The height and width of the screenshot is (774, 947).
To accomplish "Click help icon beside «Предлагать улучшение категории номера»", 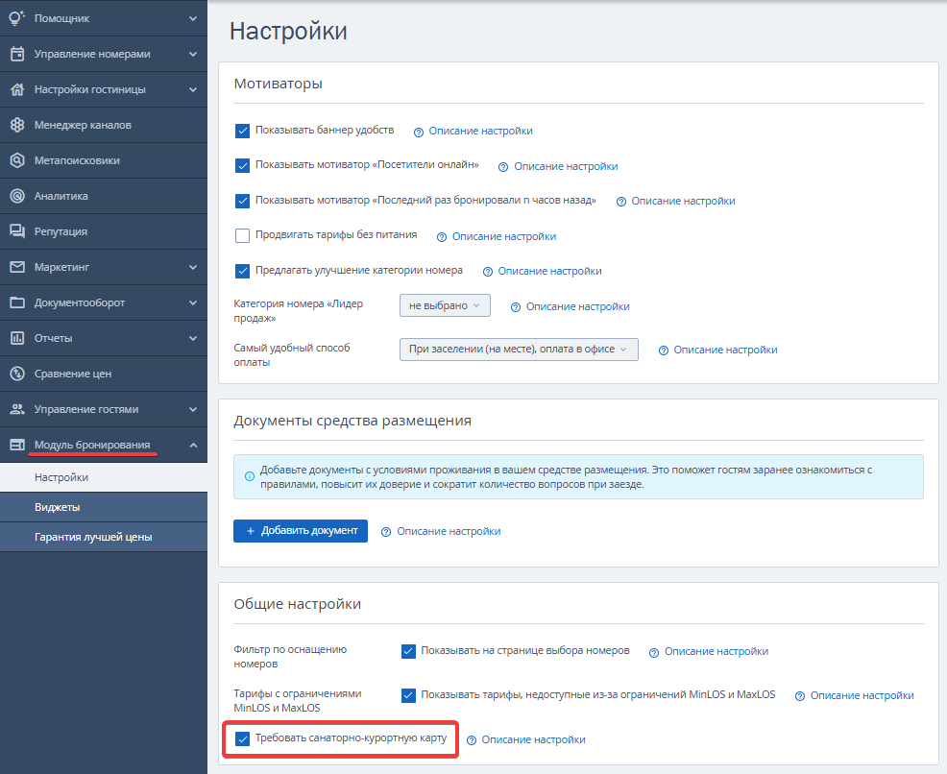I will 487,273.
